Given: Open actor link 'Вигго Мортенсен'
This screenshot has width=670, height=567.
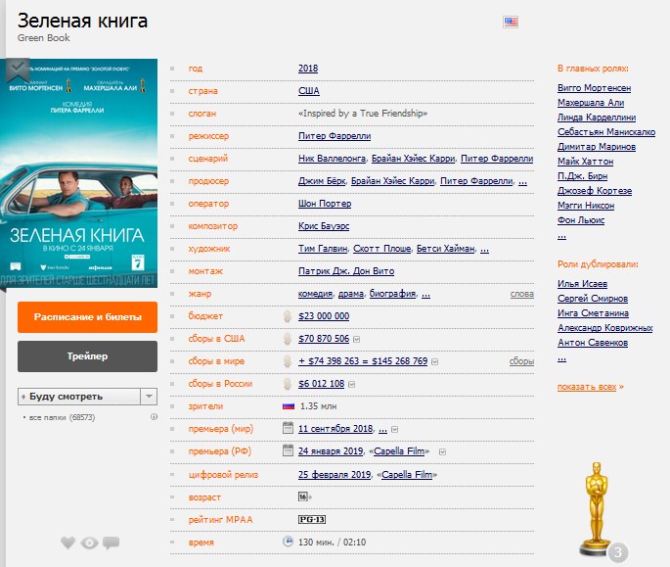Looking at the screenshot, I should point(594,88).
